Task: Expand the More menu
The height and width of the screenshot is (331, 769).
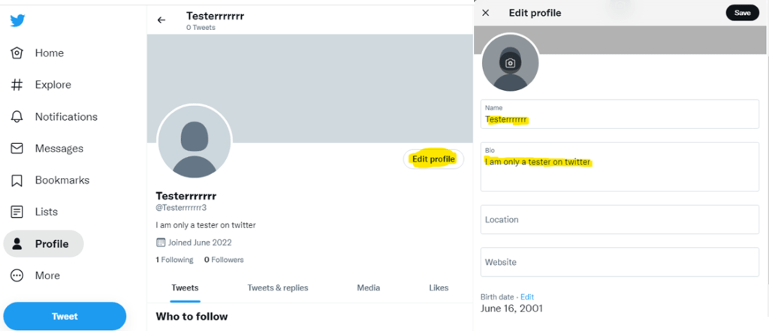Action: (35, 275)
